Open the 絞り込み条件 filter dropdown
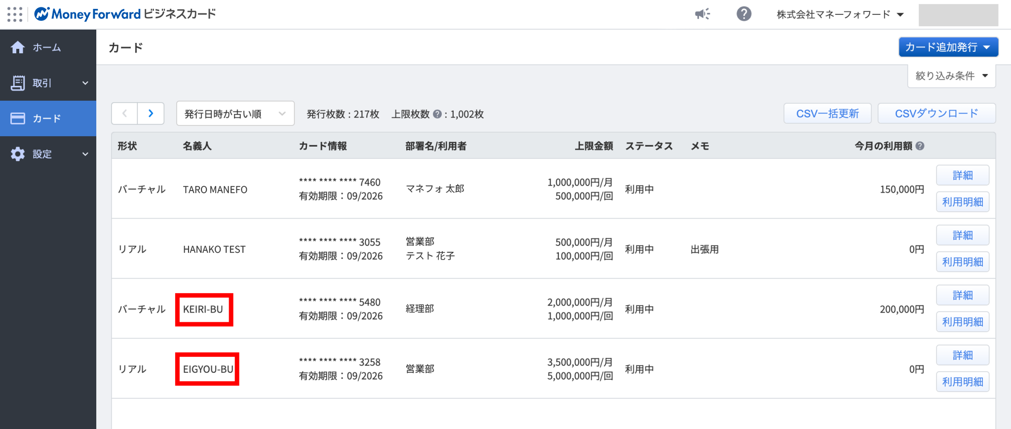The height and width of the screenshot is (429, 1011). pos(951,76)
